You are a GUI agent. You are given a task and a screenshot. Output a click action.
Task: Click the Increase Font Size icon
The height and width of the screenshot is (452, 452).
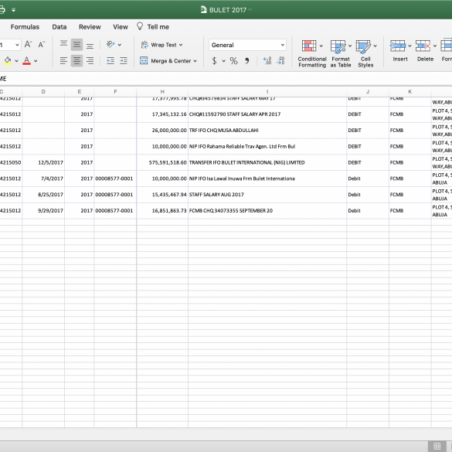tap(28, 44)
